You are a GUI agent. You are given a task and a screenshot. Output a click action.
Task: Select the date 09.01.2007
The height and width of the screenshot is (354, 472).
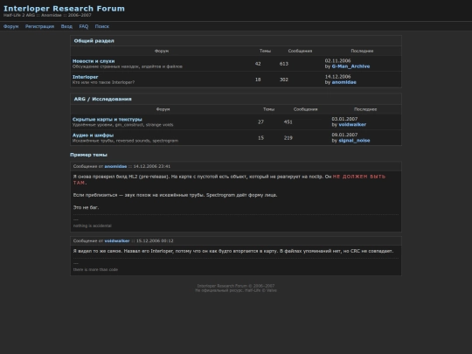(344, 135)
